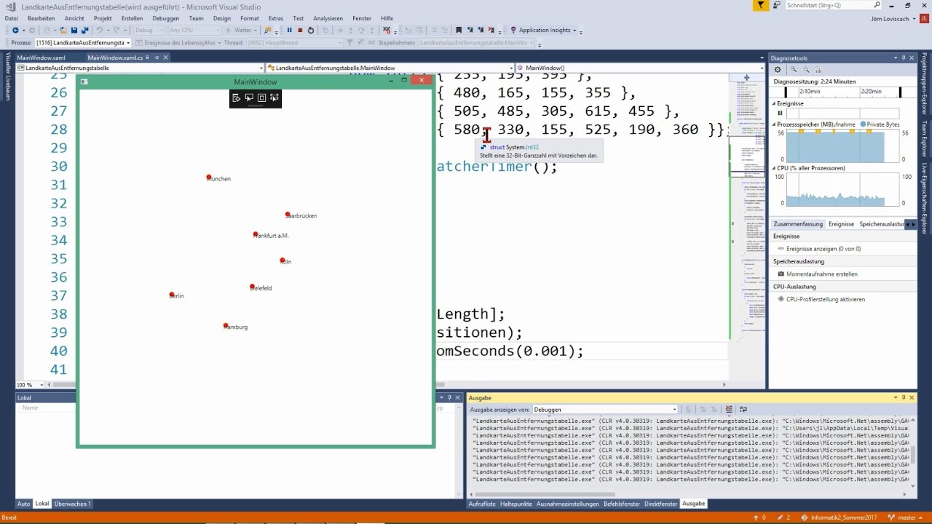Open the Direktfenster tab

point(661,504)
